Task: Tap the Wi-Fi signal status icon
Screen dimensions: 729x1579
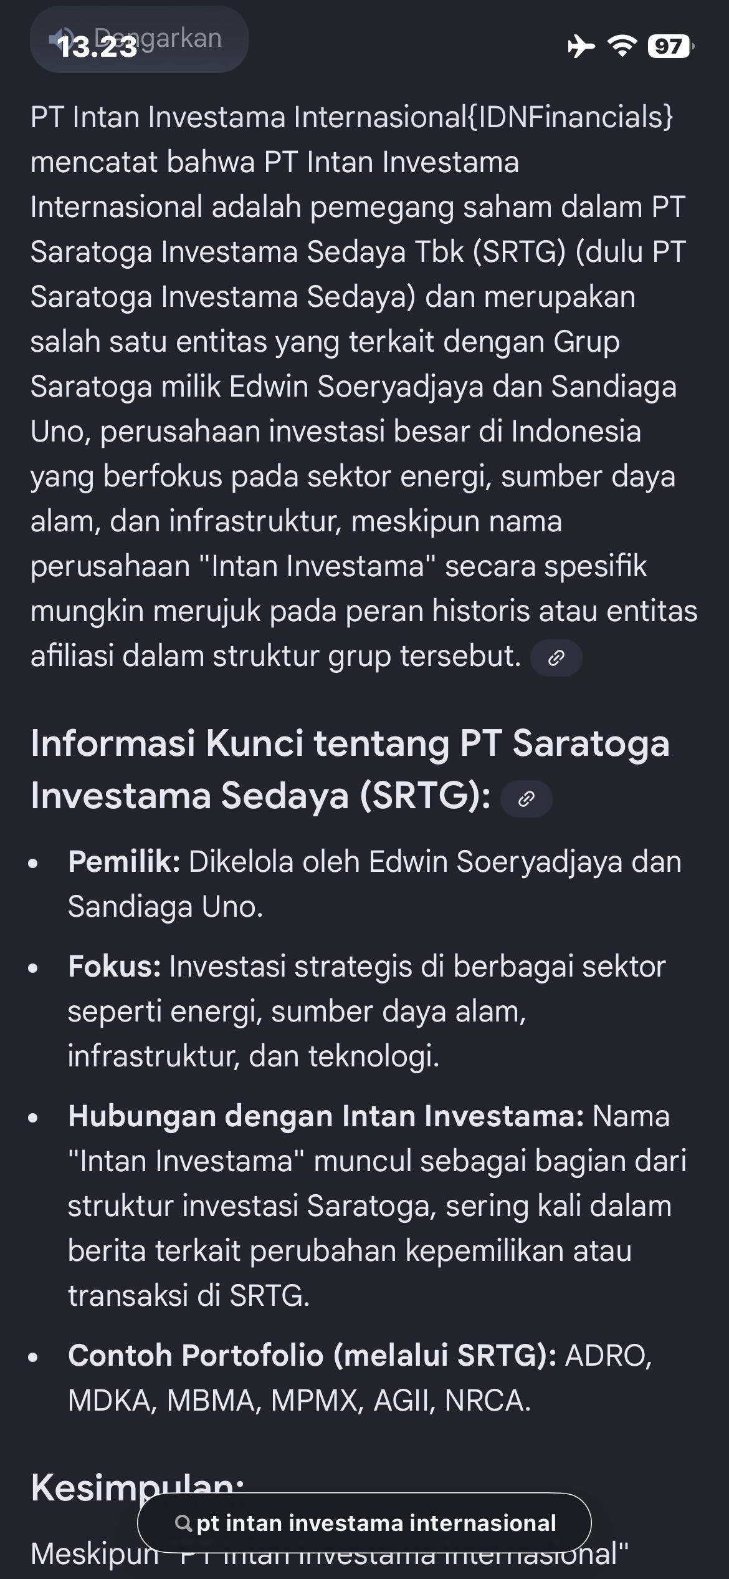Action: (621, 46)
